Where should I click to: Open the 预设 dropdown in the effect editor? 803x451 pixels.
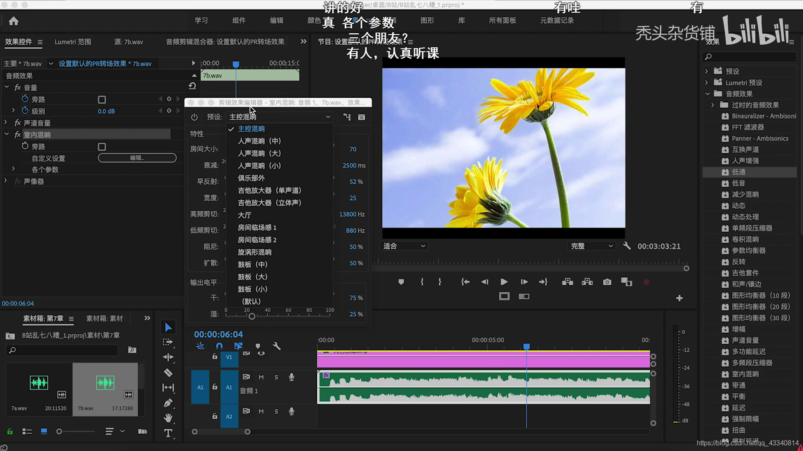click(x=279, y=117)
